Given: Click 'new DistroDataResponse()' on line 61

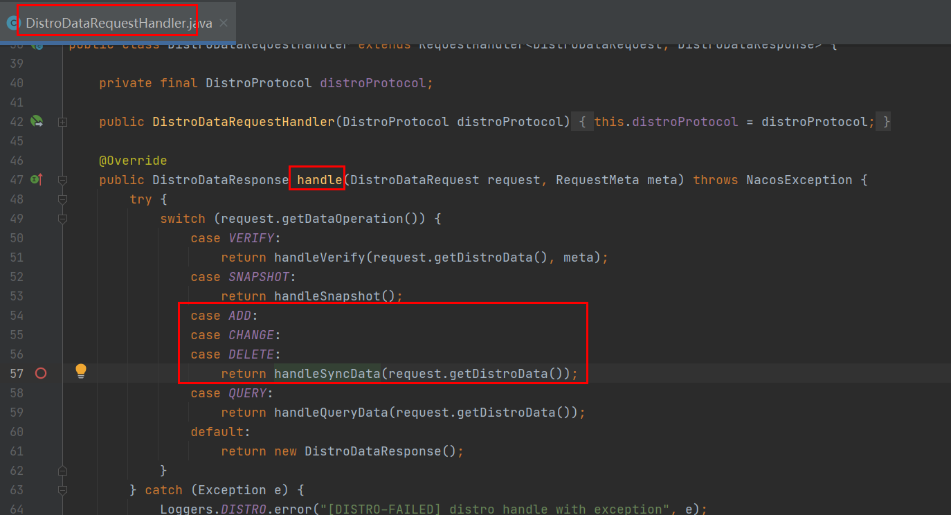Looking at the screenshot, I should (x=365, y=451).
